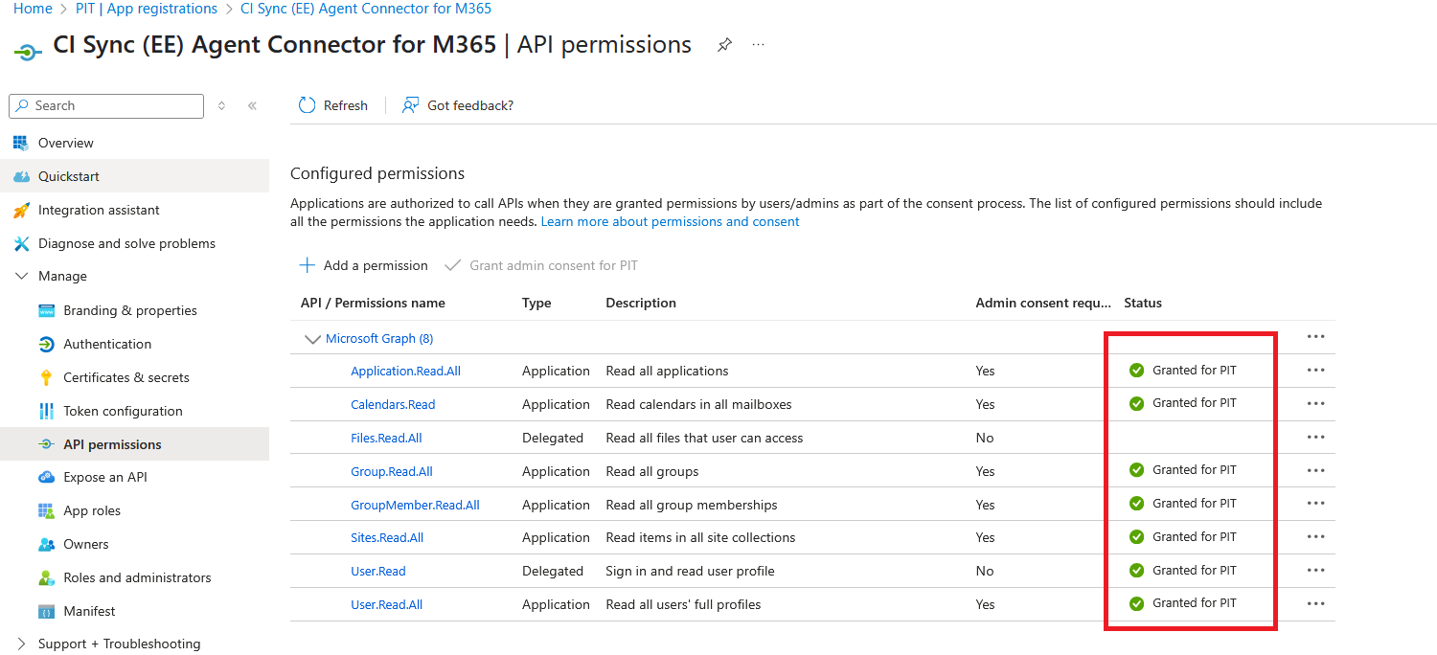Screen dimensions: 1437x655
Task: Click Grant admin consent for PIT
Action: click(x=541, y=265)
